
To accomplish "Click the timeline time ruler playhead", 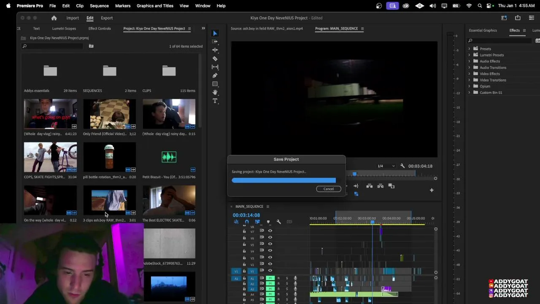I will (x=372, y=222).
